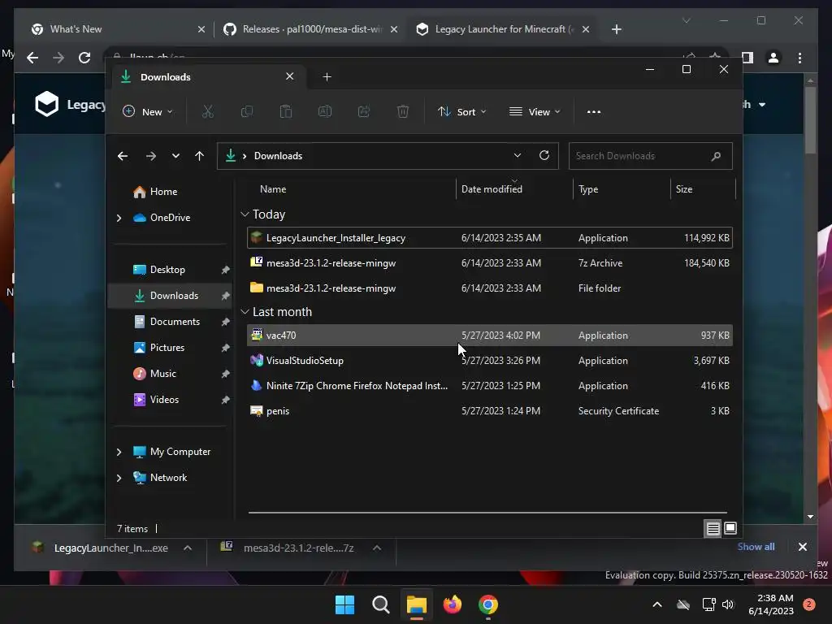Screen dimensions: 832x624
Task: Open the View dropdown menu
Action: point(535,112)
